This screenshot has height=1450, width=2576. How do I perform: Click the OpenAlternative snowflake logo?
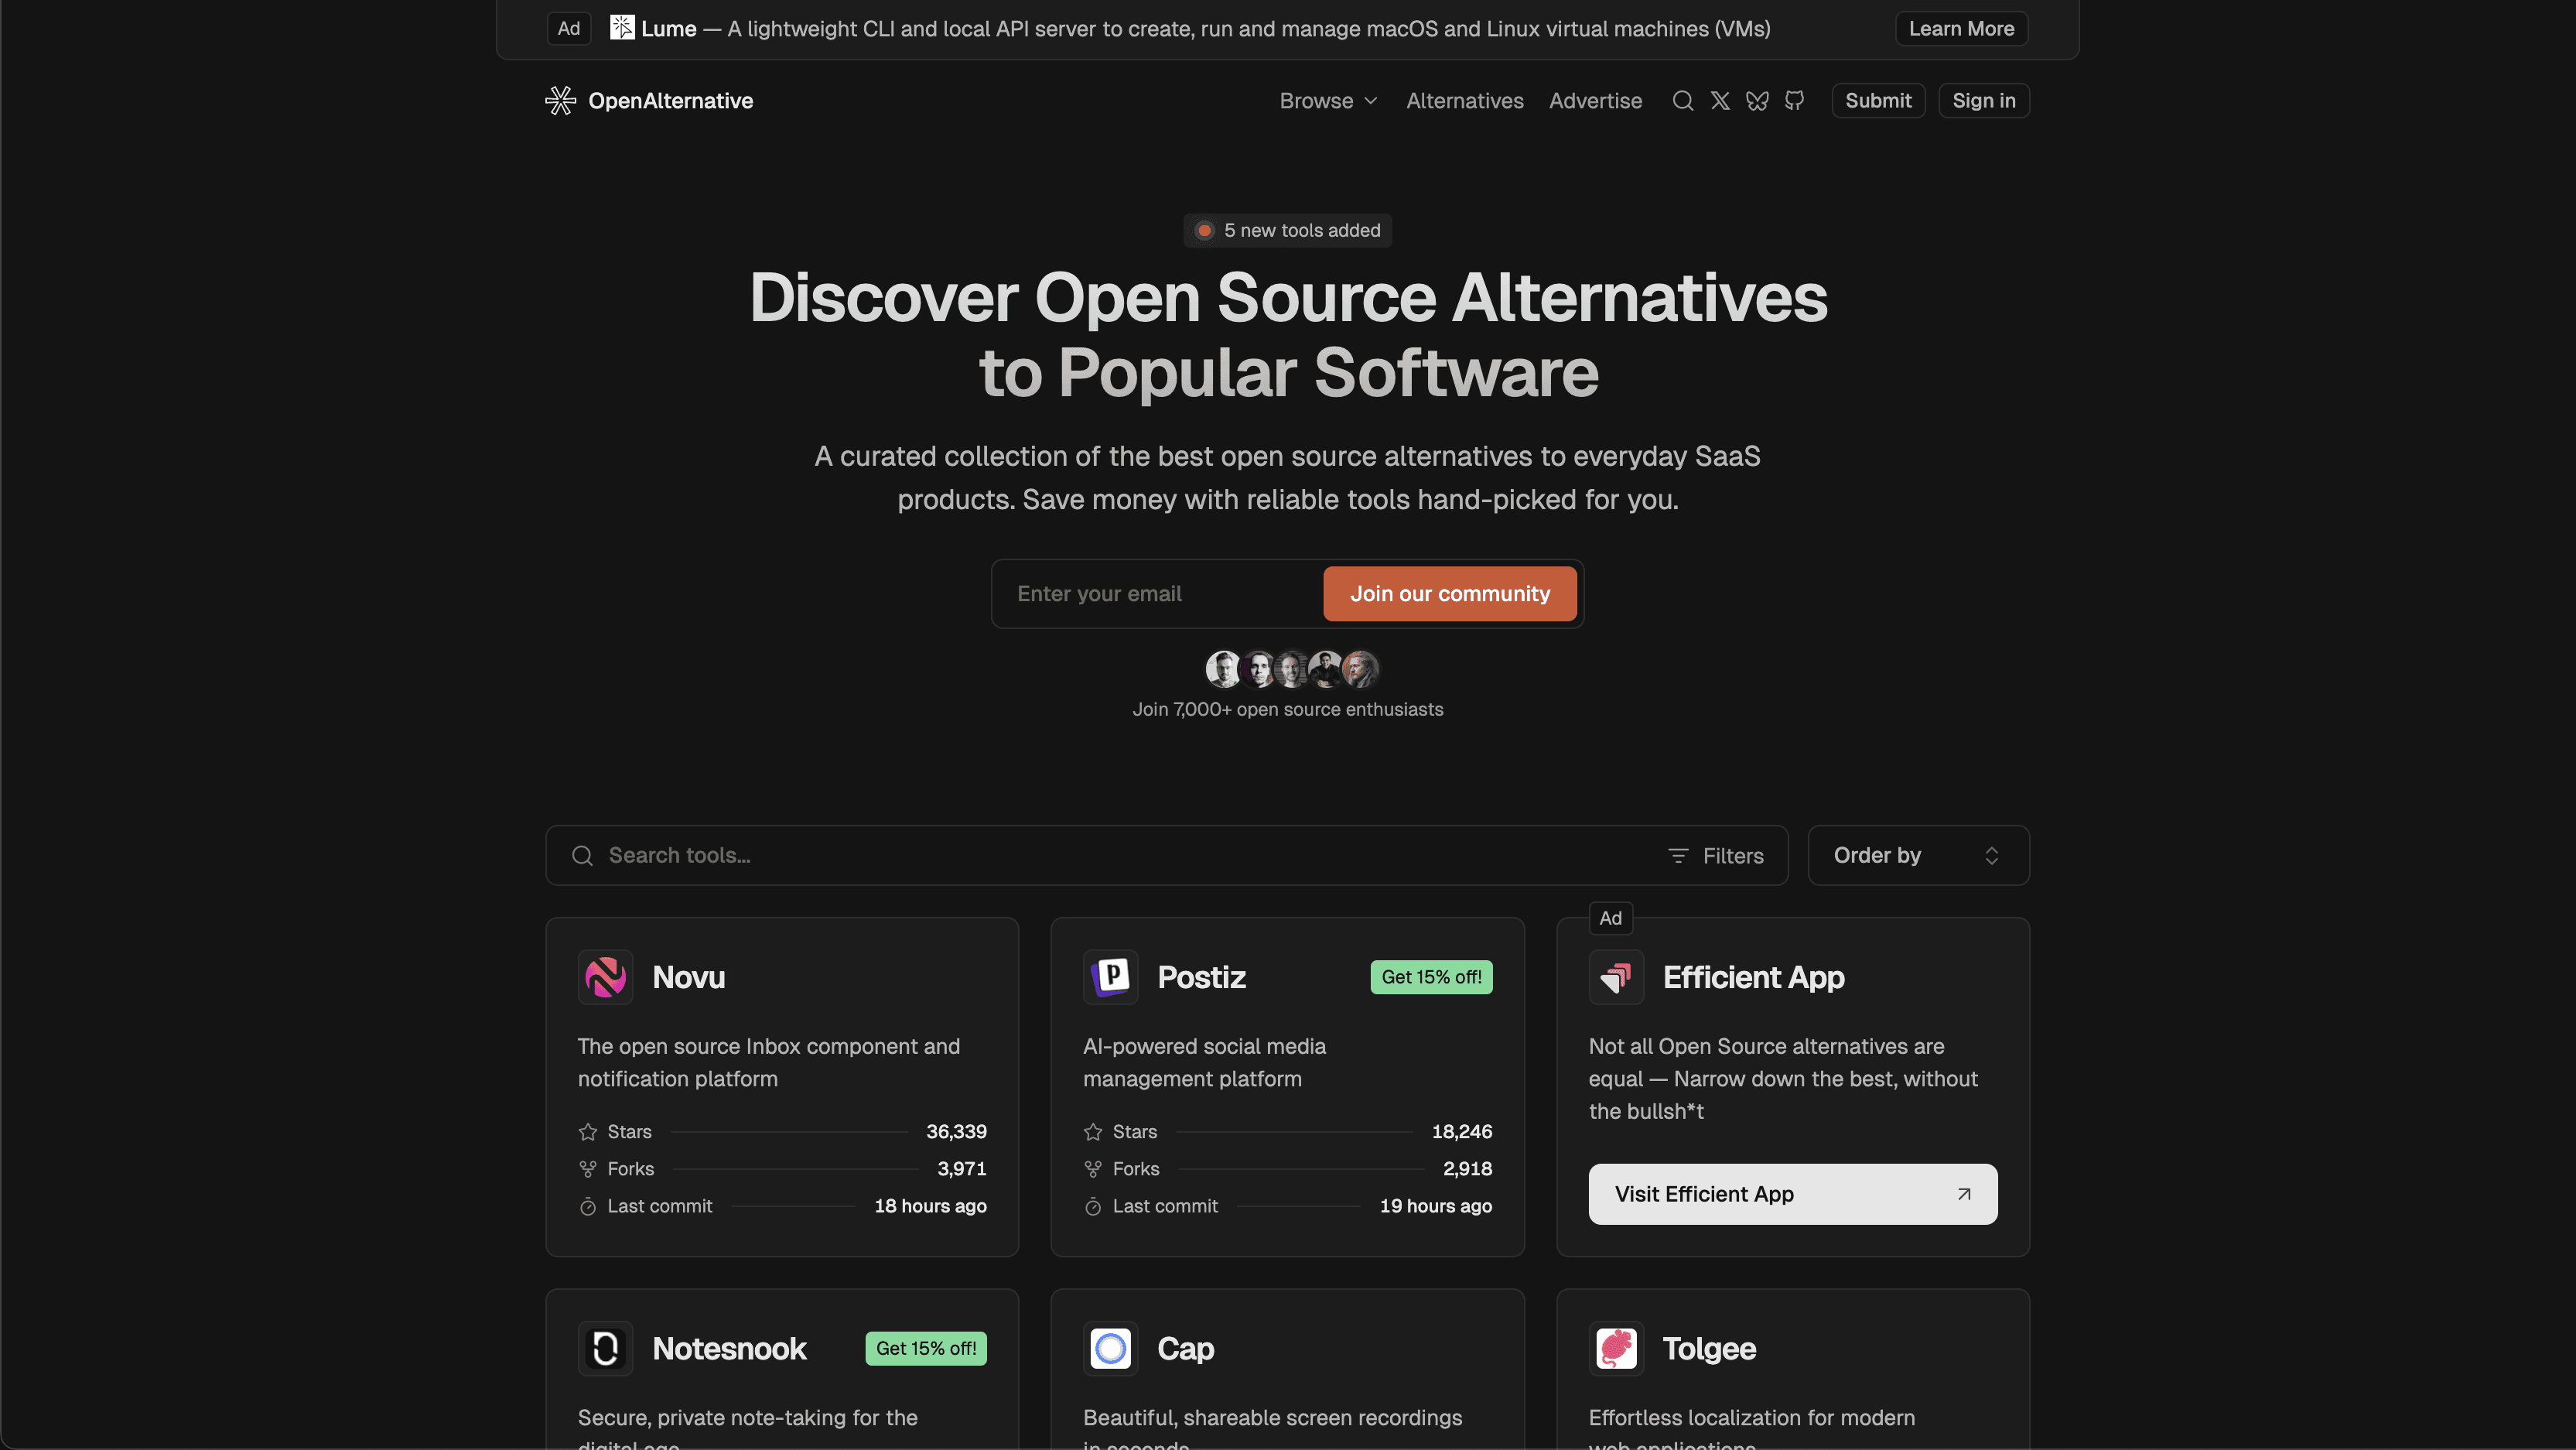560,101
